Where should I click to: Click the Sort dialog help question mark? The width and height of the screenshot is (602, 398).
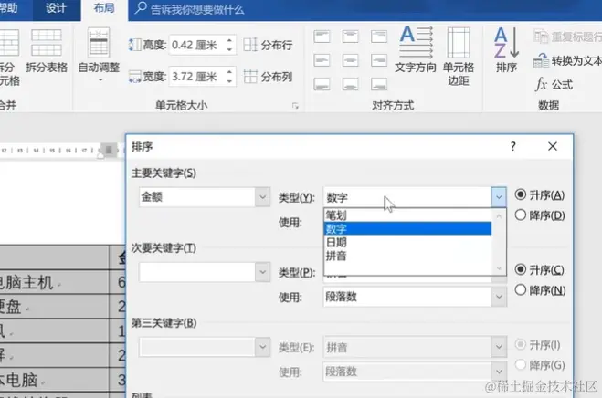tap(512, 146)
